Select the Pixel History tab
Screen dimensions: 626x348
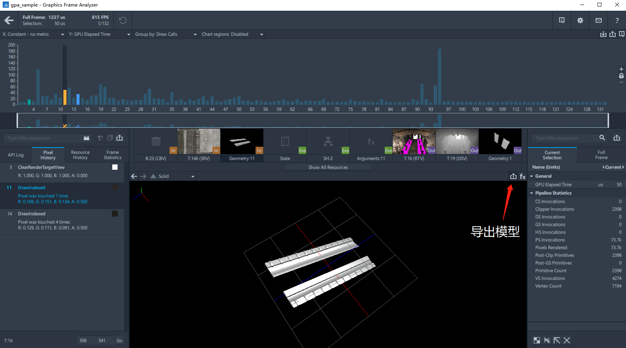point(48,155)
